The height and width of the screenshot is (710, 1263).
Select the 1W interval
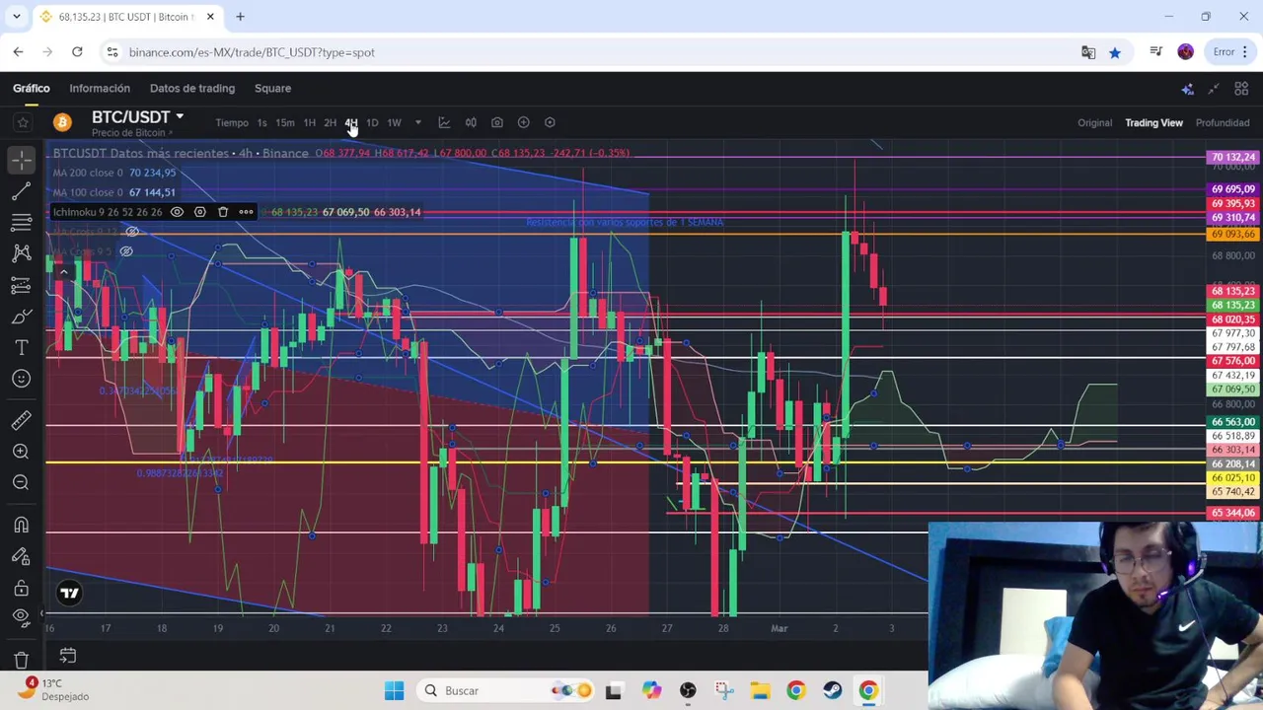coord(394,122)
